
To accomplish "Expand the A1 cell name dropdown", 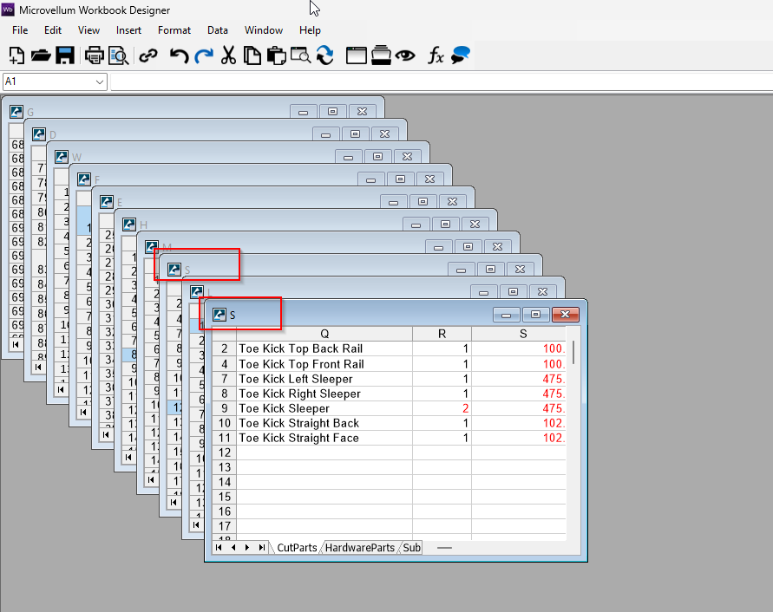I will (x=99, y=81).
